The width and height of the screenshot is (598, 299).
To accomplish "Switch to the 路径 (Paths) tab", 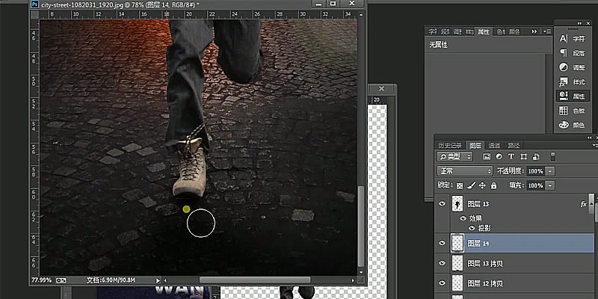I will point(514,145).
